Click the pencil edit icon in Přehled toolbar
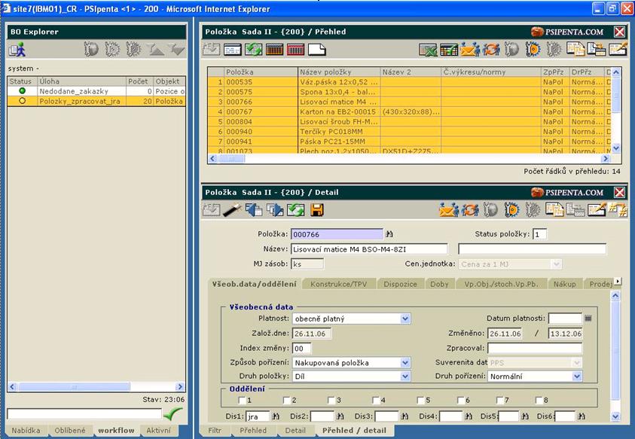This screenshot has height=439, width=635. 618,50
